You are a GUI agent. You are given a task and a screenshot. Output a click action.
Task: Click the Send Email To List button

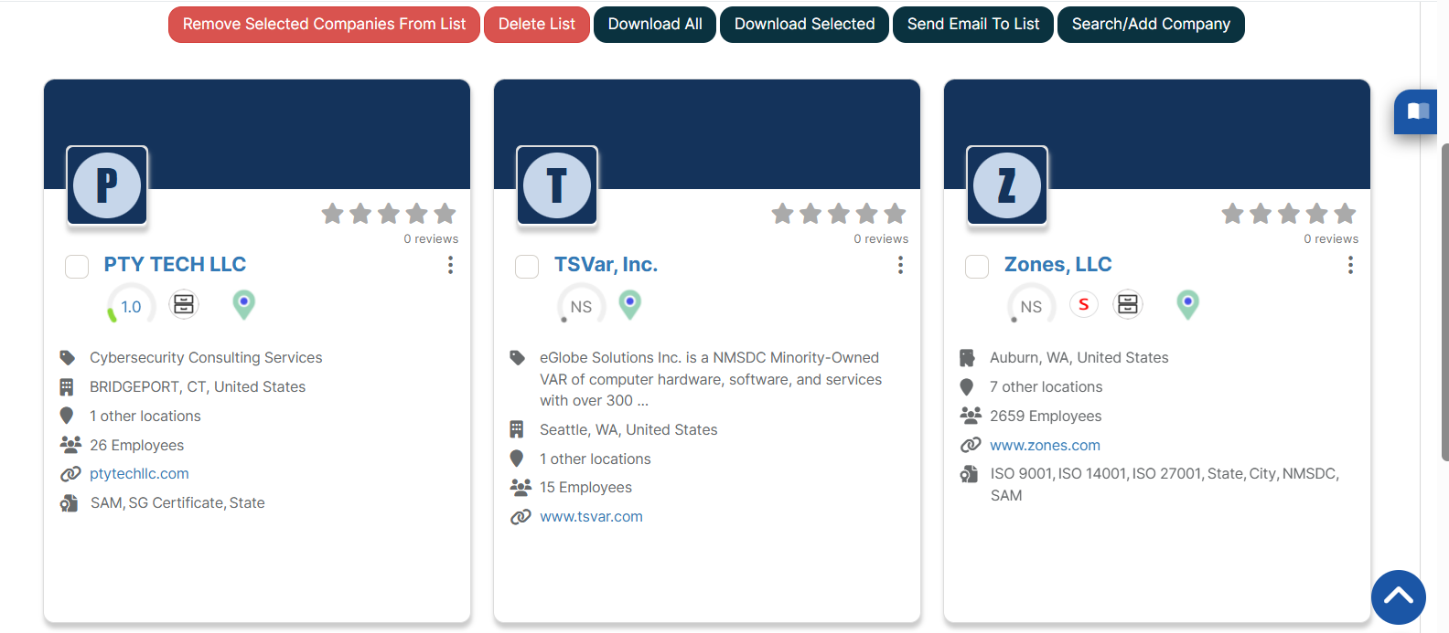pyautogui.click(x=973, y=25)
